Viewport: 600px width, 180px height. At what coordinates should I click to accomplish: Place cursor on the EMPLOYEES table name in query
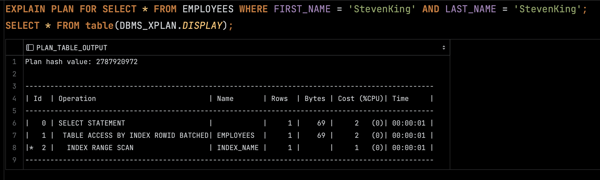click(x=208, y=9)
